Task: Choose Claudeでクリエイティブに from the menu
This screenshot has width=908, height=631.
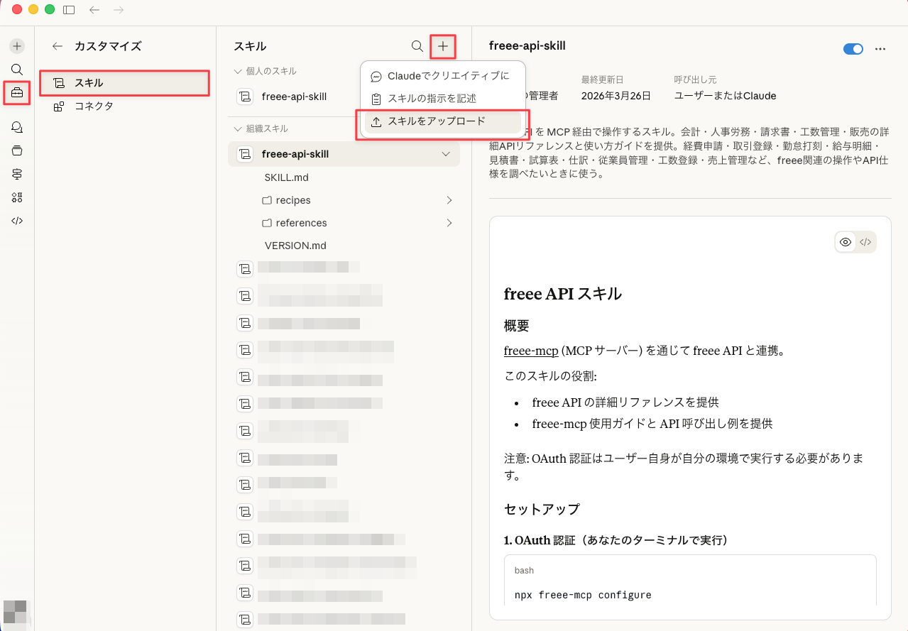Action: [x=442, y=76]
